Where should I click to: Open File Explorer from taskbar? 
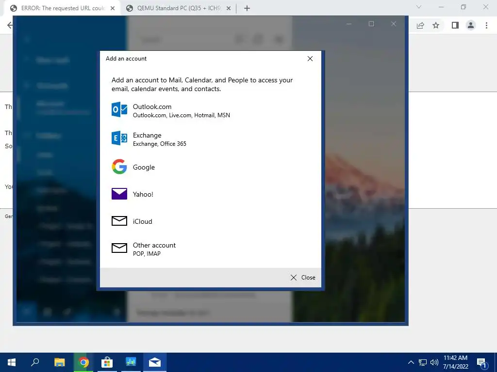(x=59, y=362)
